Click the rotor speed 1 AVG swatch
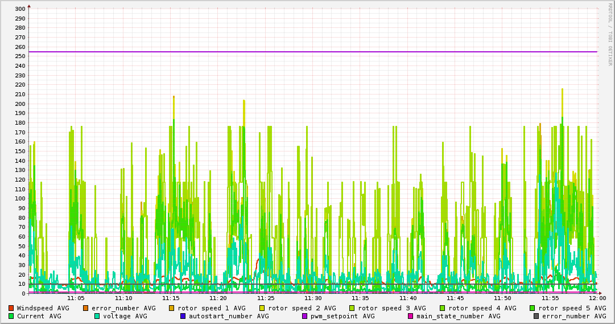 (172, 308)
